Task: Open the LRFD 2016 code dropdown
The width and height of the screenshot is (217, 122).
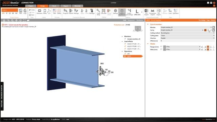Action: coord(142,12)
